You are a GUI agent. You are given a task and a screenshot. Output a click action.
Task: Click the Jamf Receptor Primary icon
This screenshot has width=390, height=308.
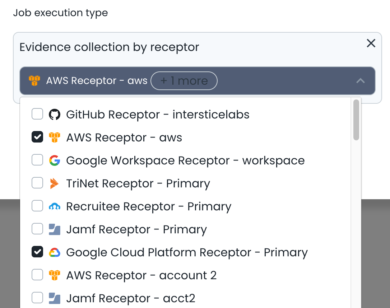(x=54, y=229)
